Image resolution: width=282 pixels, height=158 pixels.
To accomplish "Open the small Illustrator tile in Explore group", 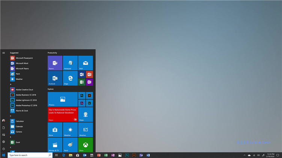I will coord(89,95).
